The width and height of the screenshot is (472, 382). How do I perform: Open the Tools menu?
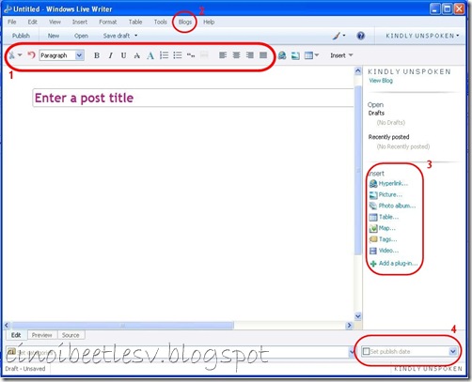(x=161, y=22)
